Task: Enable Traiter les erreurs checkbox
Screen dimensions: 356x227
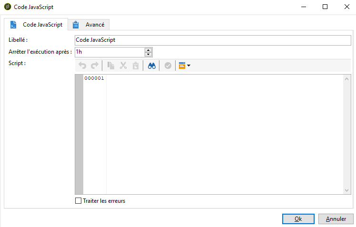Action: click(x=78, y=201)
